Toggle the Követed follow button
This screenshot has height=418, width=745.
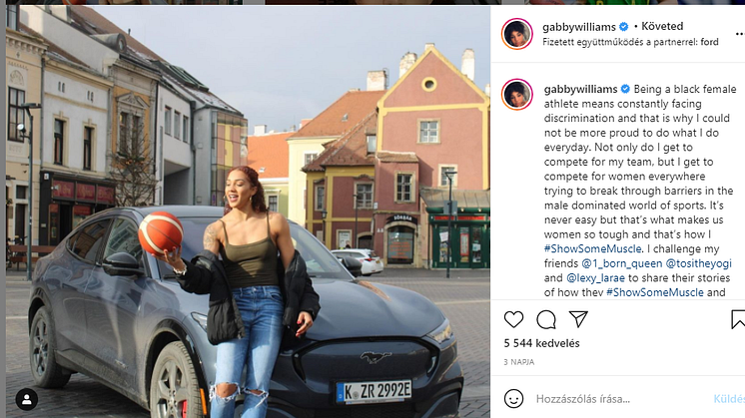tap(662, 26)
